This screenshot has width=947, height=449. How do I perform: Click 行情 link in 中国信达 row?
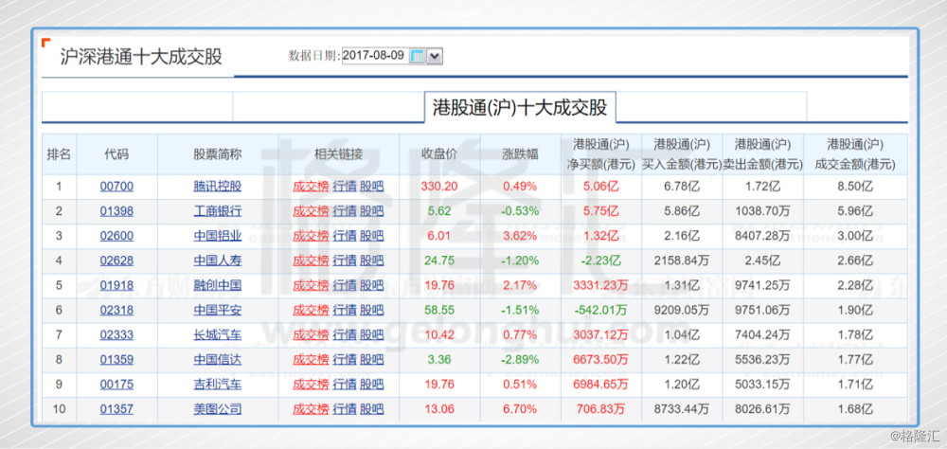pyautogui.click(x=345, y=360)
